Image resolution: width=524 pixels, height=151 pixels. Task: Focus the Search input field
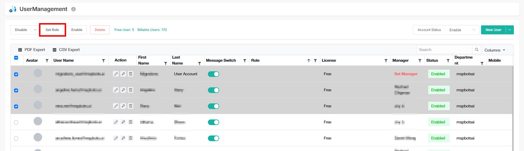click(x=444, y=50)
